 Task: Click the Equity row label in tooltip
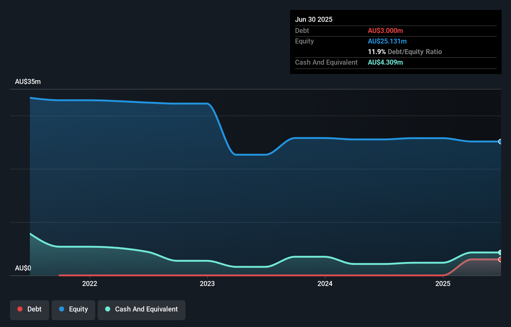304,41
